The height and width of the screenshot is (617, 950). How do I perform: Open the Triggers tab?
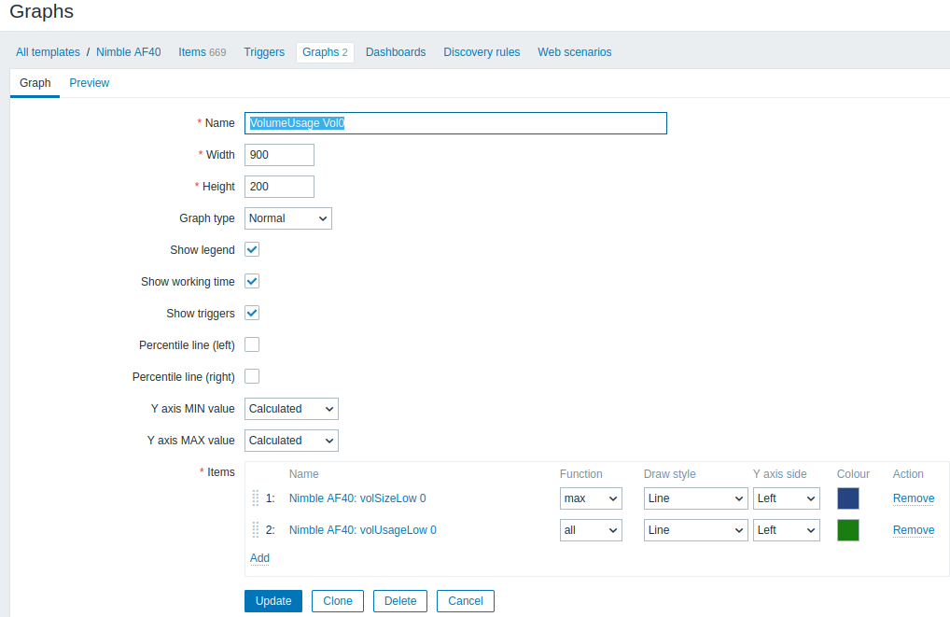click(x=264, y=52)
